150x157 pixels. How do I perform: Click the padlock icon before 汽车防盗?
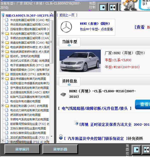[x=61, y=137]
